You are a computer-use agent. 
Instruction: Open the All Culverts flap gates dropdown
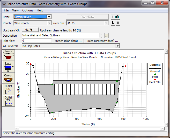[117, 46]
